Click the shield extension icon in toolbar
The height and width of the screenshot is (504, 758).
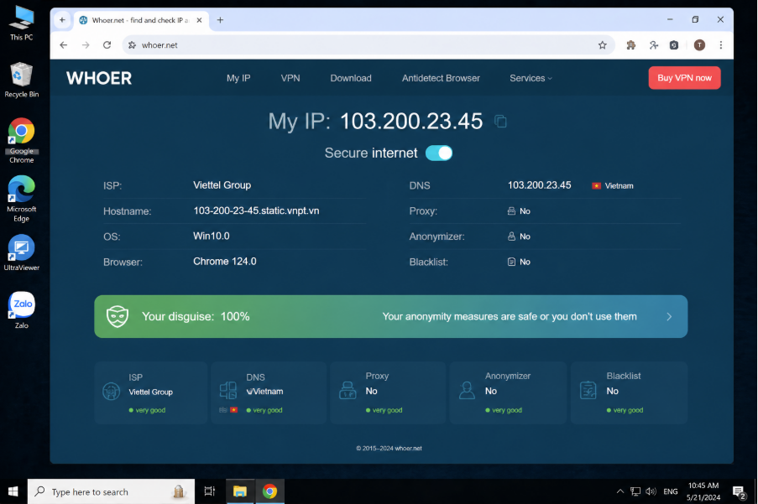(674, 45)
